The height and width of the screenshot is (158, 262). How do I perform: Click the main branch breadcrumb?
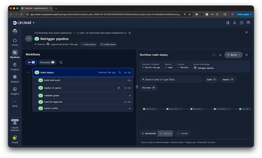coord(81,33)
